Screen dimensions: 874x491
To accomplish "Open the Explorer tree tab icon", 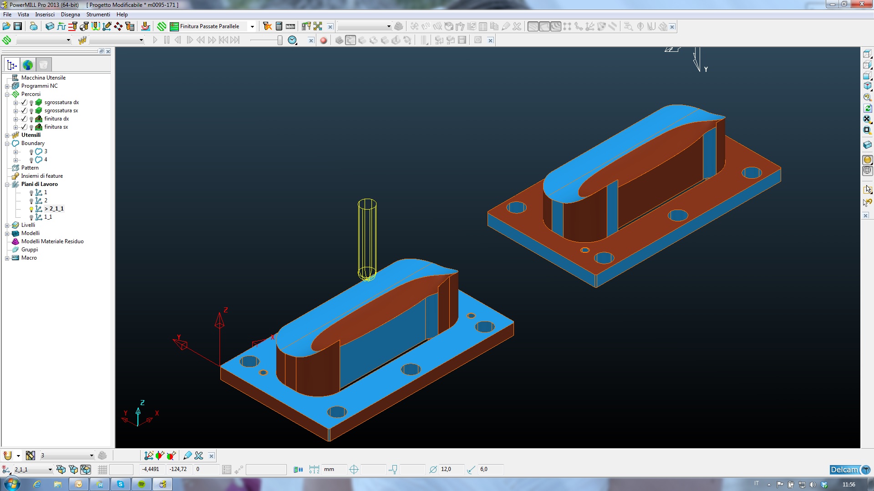I will [x=12, y=65].
